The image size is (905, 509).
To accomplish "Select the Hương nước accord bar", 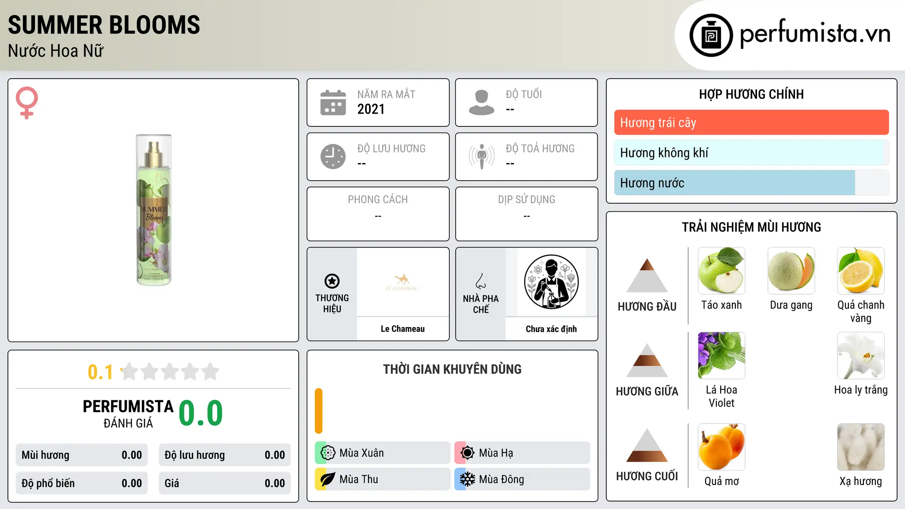I will pyautogui.click(x=751, y=182).
